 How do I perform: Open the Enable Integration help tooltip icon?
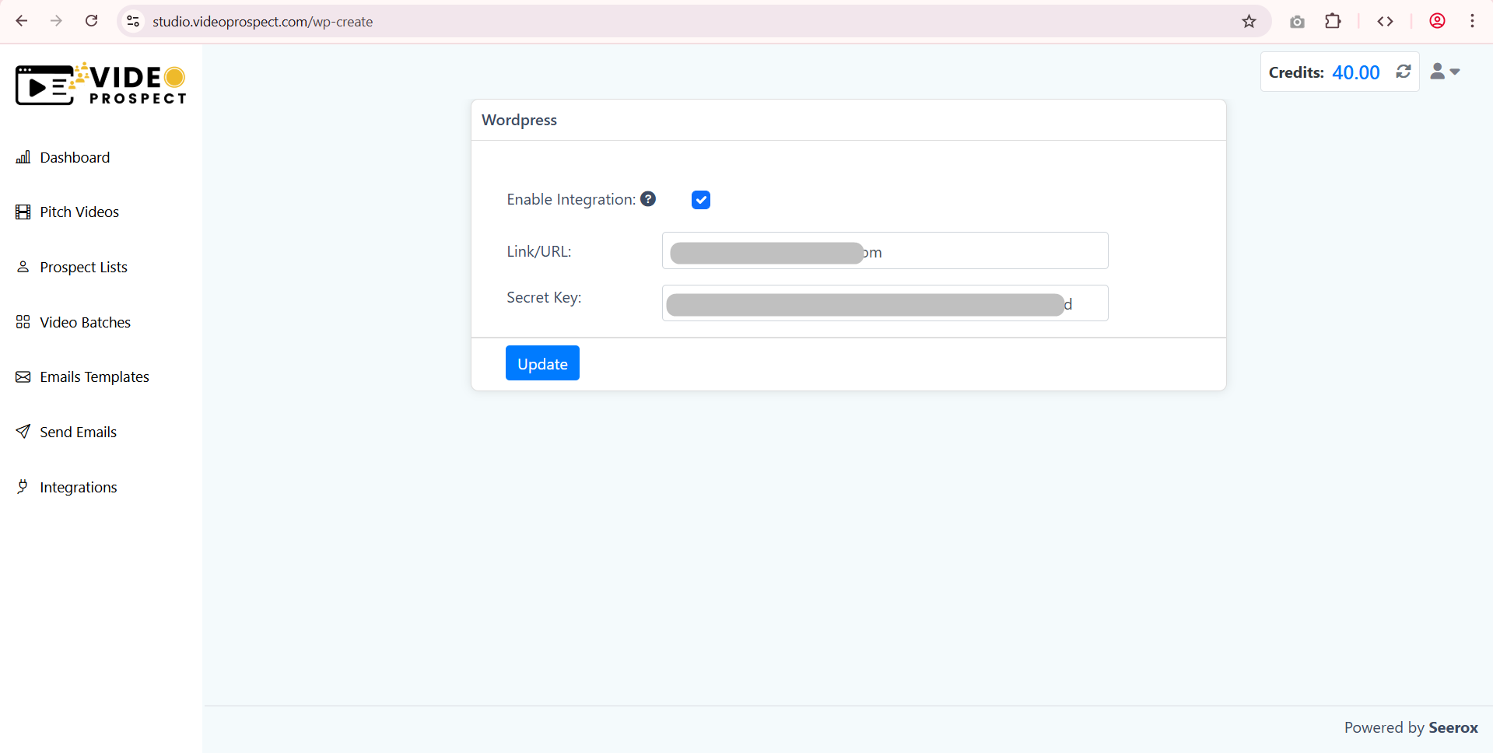[x=648, y=199]
